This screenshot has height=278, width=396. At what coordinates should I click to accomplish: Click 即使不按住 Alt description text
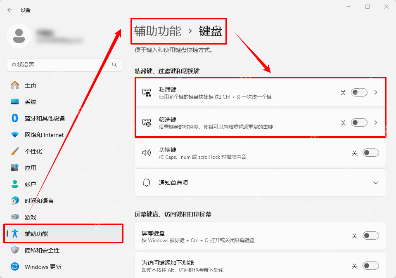(183, 270)
